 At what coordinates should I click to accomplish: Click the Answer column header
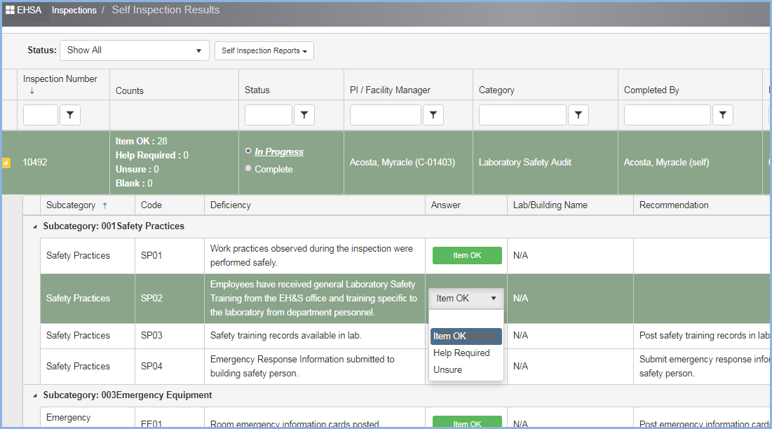click(x=446, y=205)
